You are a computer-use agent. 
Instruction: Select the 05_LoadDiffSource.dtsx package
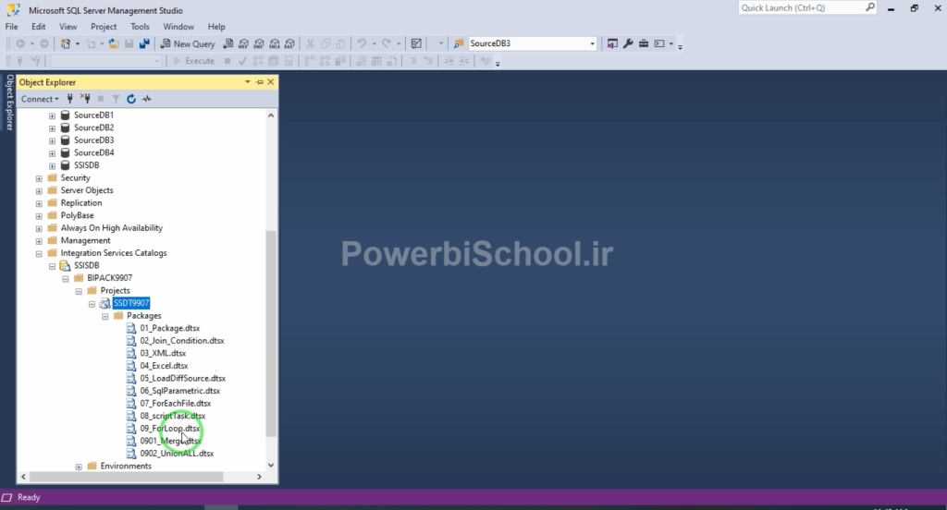pos(182,378)
